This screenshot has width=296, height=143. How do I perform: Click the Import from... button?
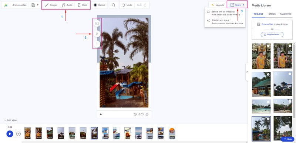[x=272, y=35]
